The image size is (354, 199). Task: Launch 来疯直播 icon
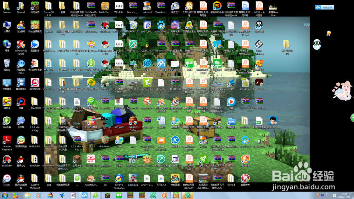(x=175, y=178)
